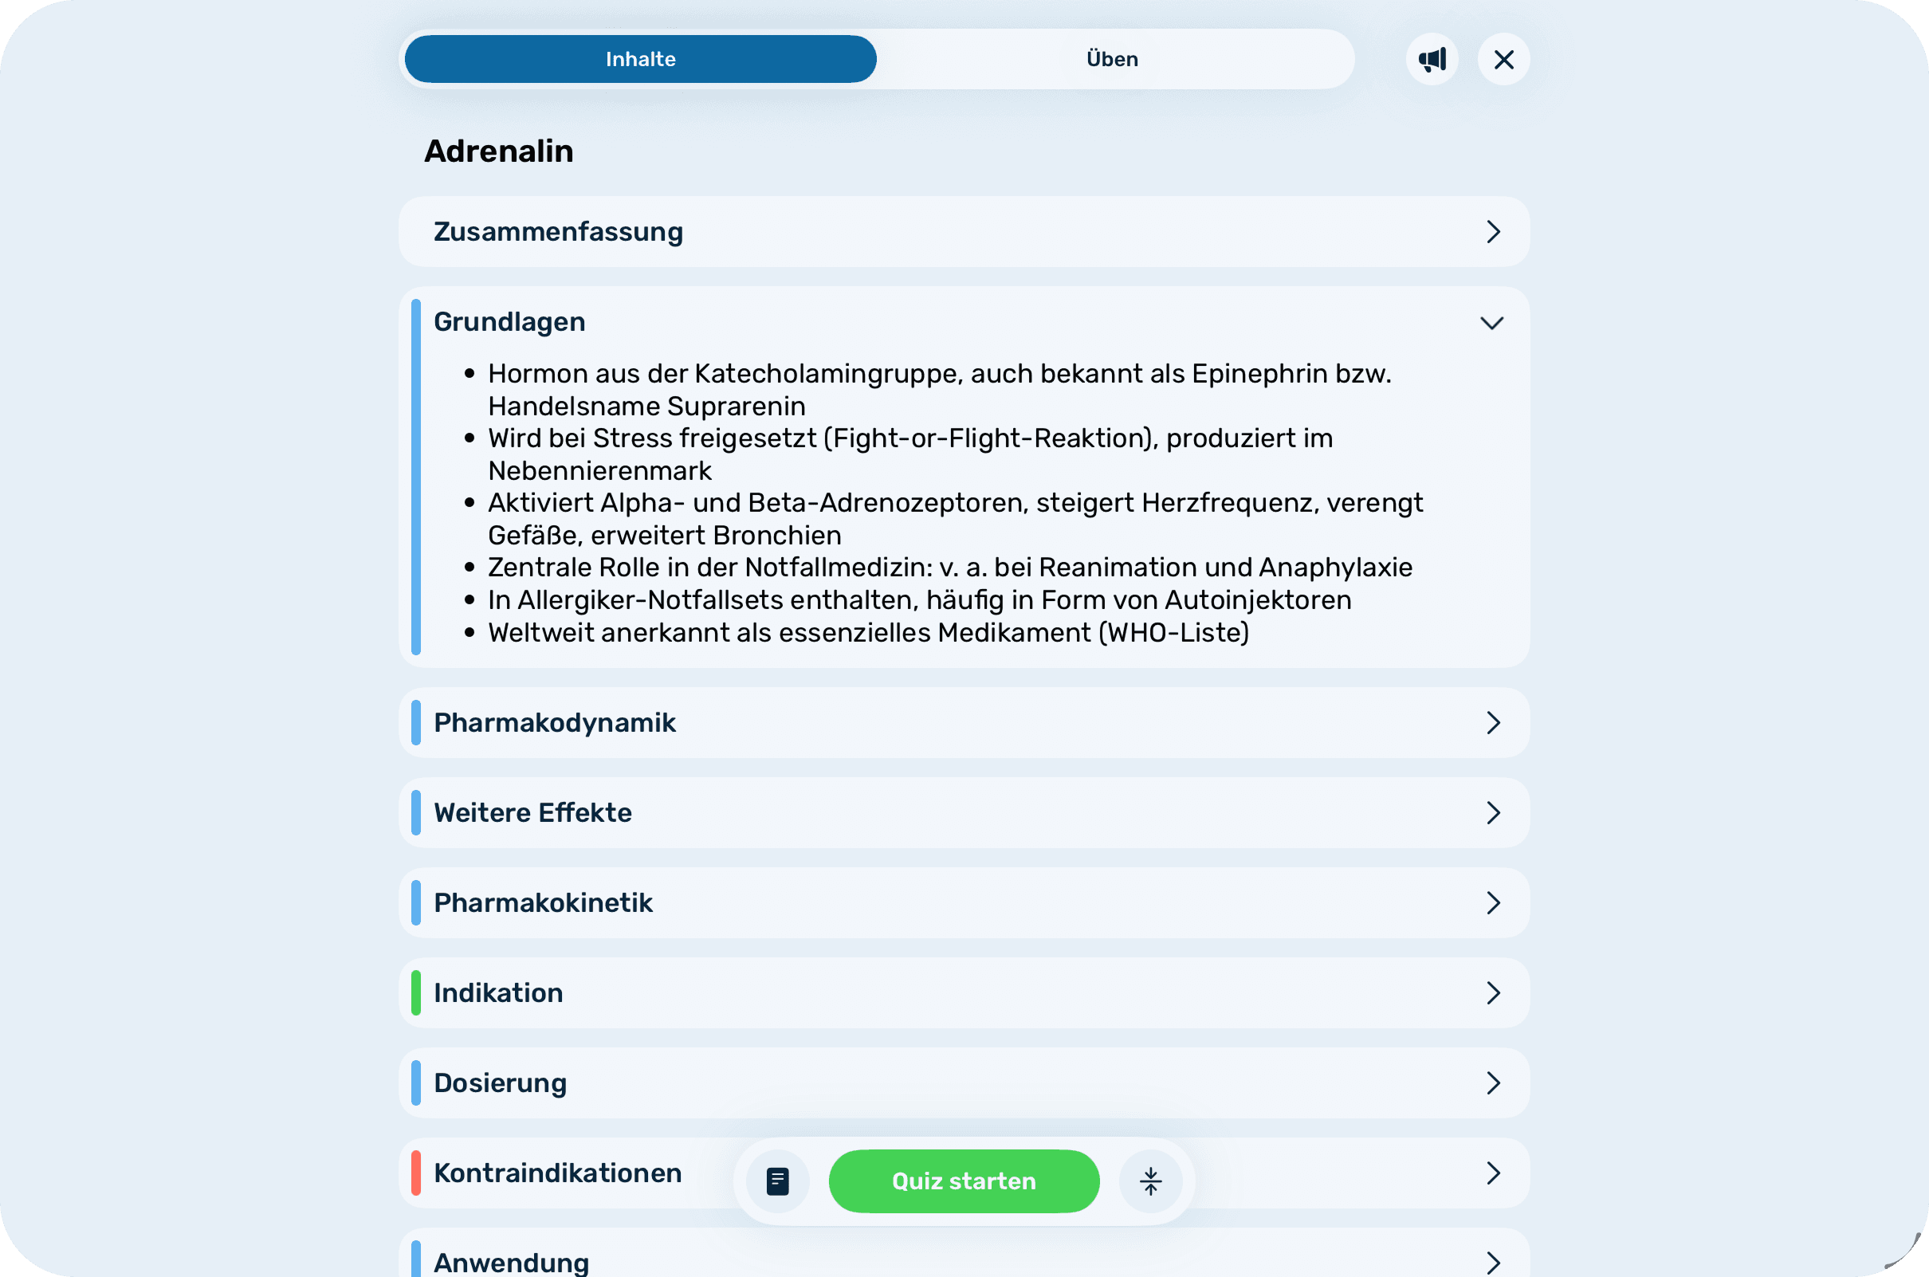The image size is (1929, 1277).
Task: Start the quiz with Quiz starten
Action: pyautogui.click(x=963, y=1181)
